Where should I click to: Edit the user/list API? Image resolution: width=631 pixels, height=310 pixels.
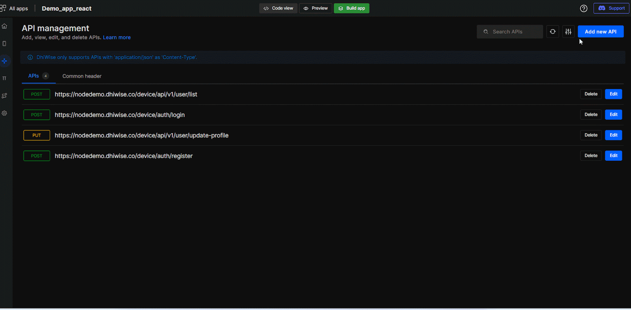[x=613, y=94]
